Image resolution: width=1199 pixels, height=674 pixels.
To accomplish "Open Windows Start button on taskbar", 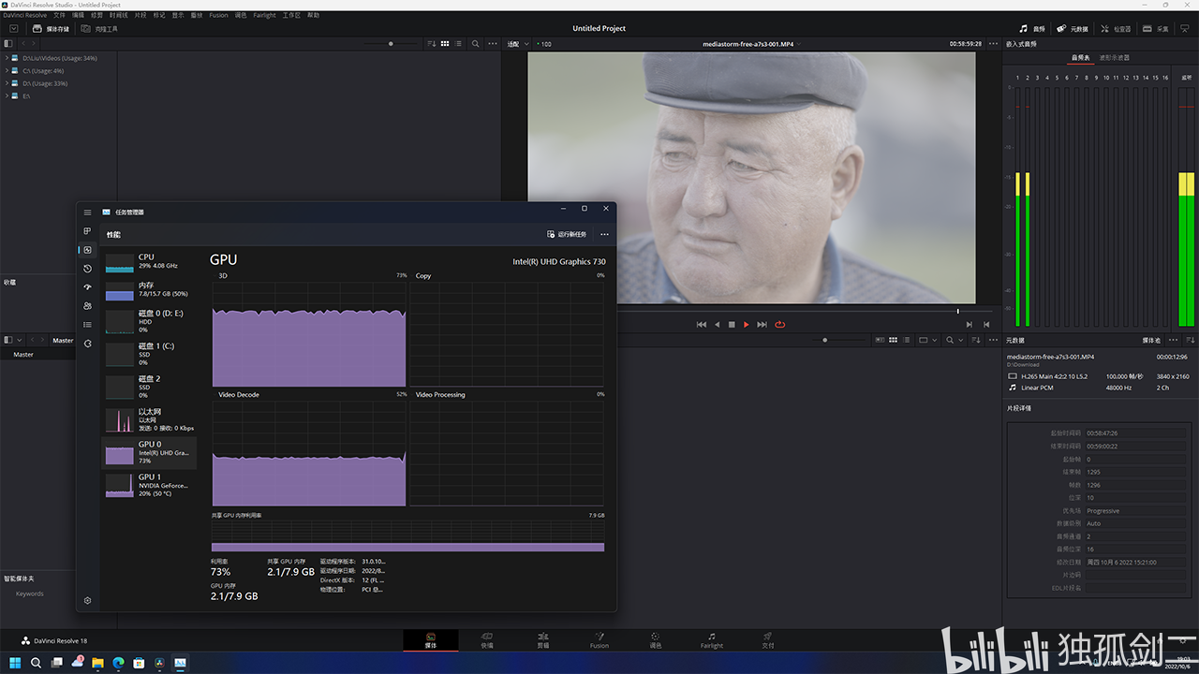I will [x=14, y=663].
